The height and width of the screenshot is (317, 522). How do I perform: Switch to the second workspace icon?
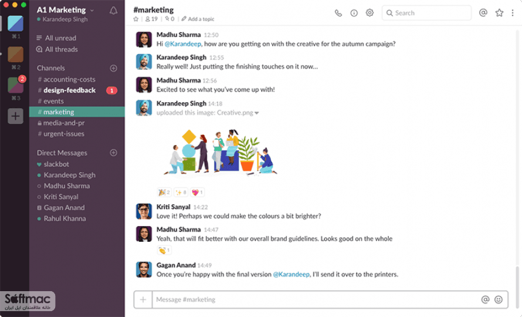click(16, 55)
